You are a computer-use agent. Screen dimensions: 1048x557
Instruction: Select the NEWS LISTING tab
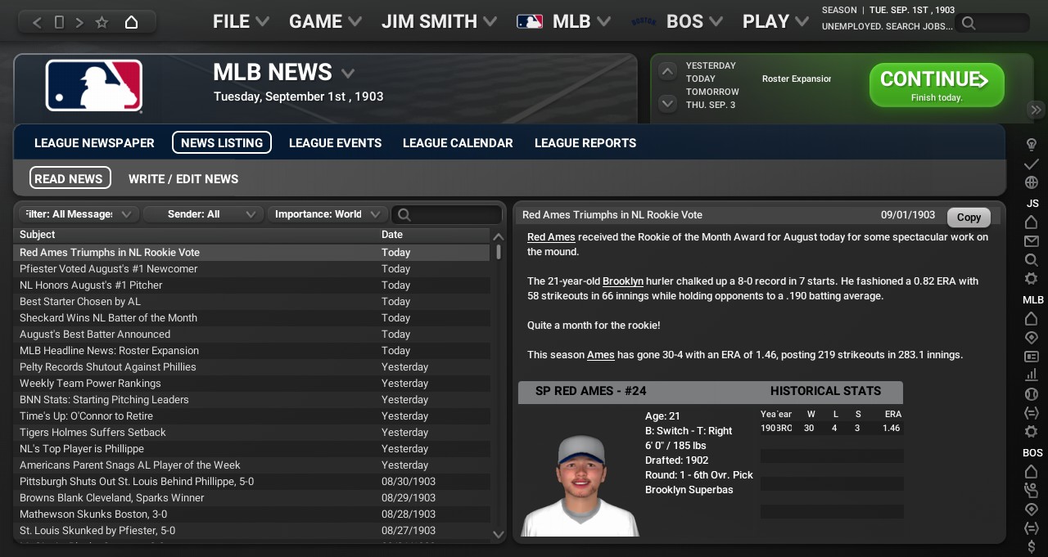coord(222,142)
